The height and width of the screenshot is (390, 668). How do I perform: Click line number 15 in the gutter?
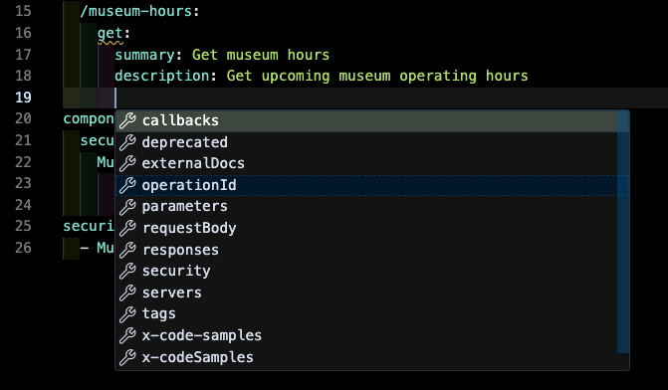(x=23, y=11)
